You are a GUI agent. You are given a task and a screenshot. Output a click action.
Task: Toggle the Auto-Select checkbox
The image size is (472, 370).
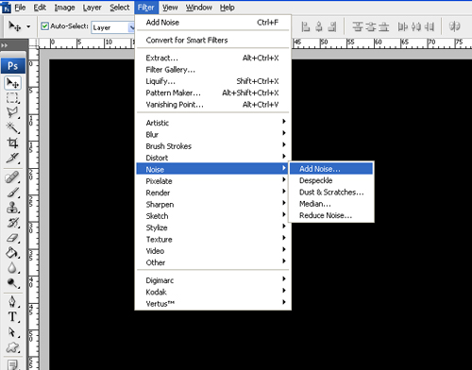(45, 26)
